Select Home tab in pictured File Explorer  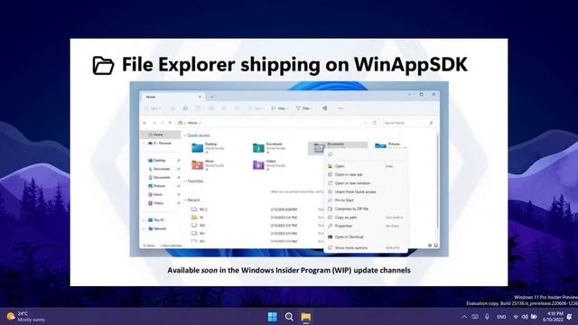click(x=172, y=97)
